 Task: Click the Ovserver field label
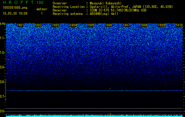click(60, 3)
